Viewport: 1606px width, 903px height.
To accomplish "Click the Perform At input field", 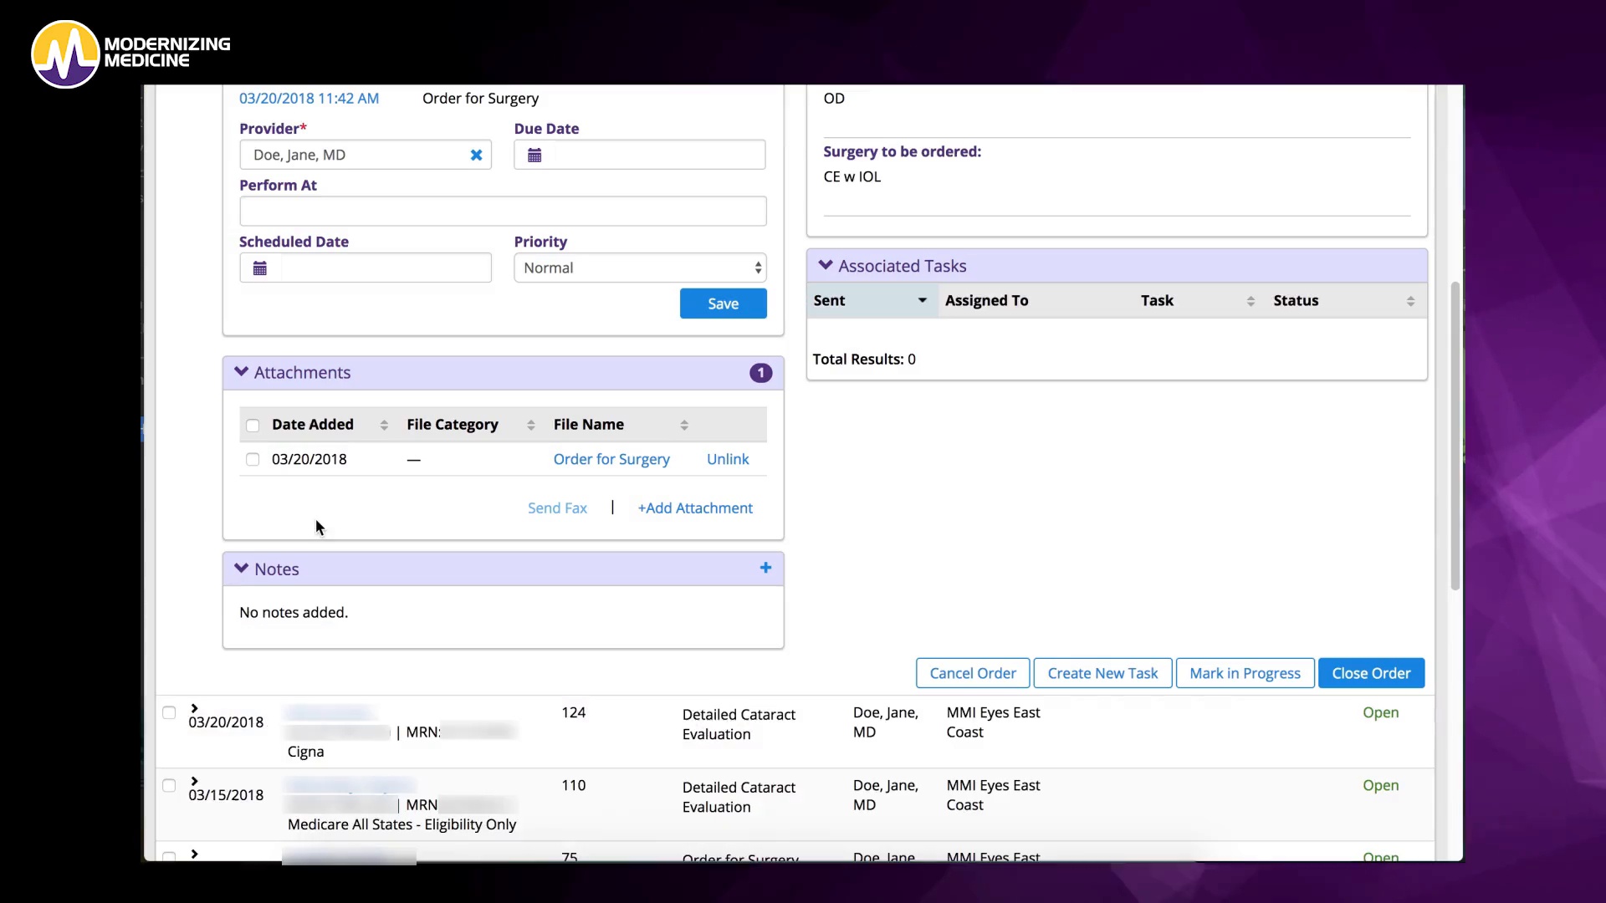I will coord(503,211).
